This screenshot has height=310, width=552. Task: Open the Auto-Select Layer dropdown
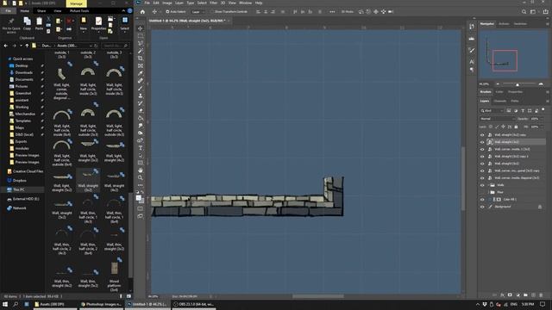tap(199, 11)
